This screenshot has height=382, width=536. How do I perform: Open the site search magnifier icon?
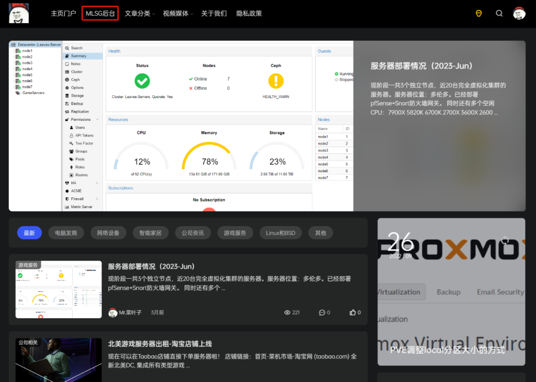[x=499, y=13]
